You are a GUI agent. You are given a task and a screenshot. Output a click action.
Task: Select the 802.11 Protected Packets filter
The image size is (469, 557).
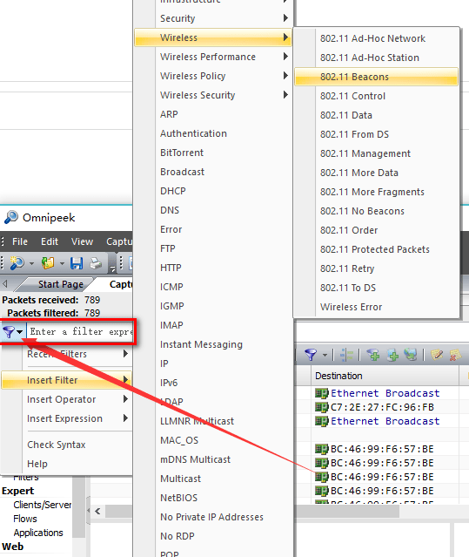point(376,249)
